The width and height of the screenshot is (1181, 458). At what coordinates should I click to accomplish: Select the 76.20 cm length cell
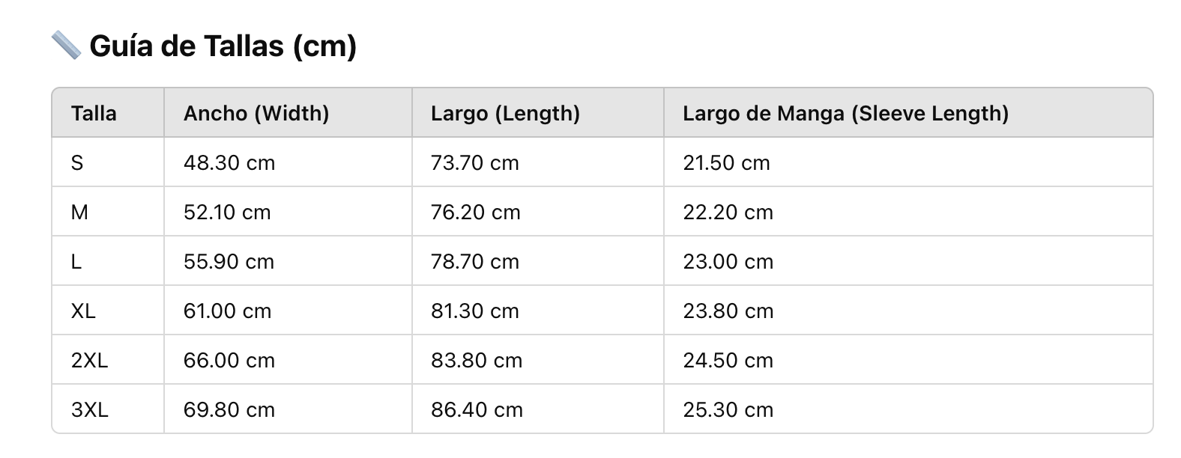tap(475, 213)
